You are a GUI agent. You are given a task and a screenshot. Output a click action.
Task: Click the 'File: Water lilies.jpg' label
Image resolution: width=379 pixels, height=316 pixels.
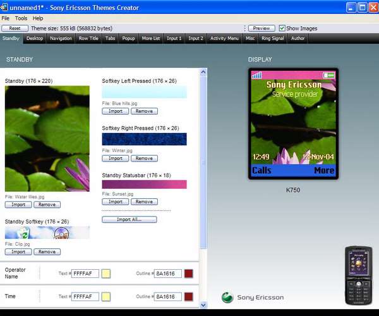click(25, 197)
